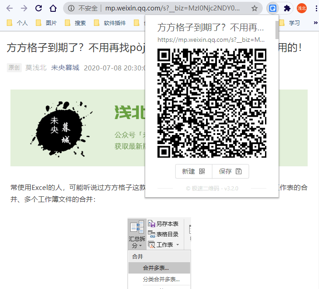319x289 pixels.
Task: Open the 软件插件 bookmark folder
Action: [x=110, y=23]
